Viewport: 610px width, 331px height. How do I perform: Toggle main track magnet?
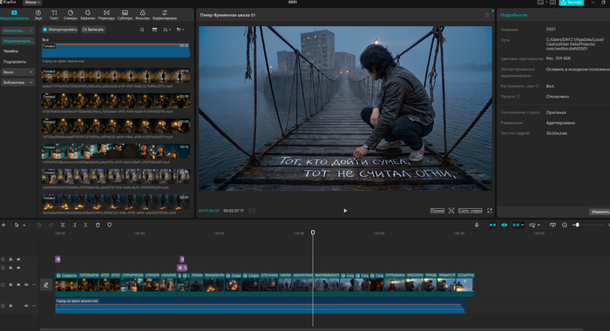pyautogui.click(x=492, y=225)
